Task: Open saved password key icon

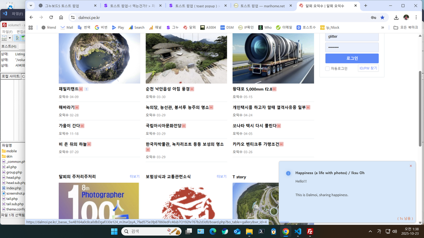Action: click(x=373, y=17)
